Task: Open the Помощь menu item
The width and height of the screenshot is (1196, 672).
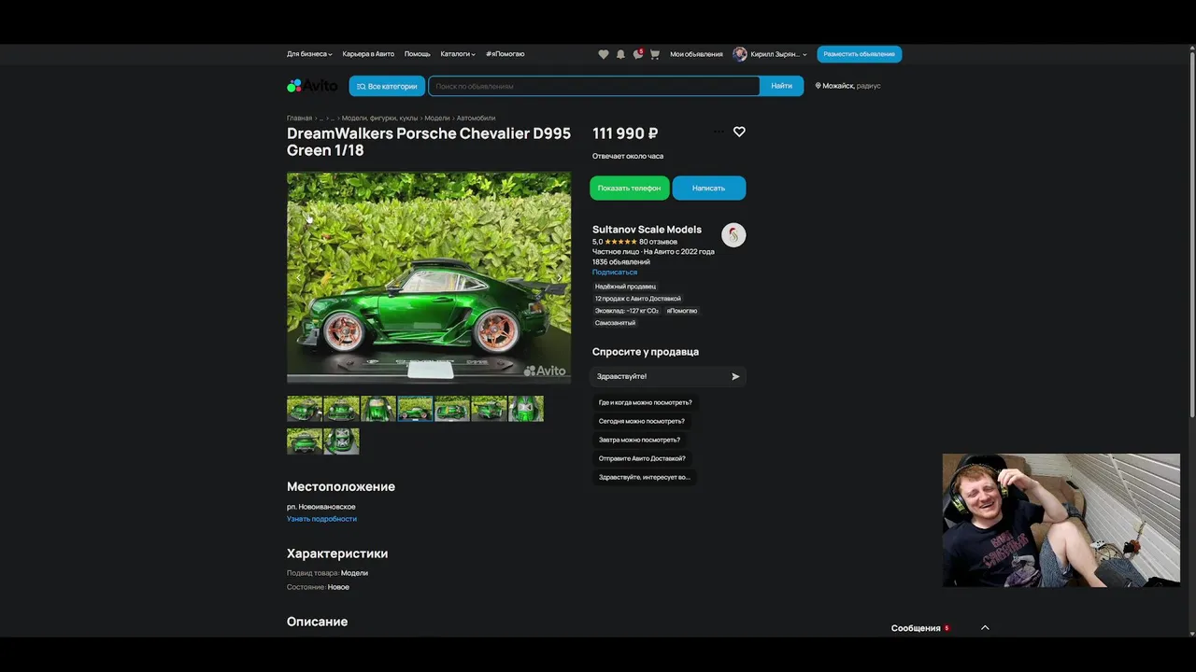Action: (418, 54)
